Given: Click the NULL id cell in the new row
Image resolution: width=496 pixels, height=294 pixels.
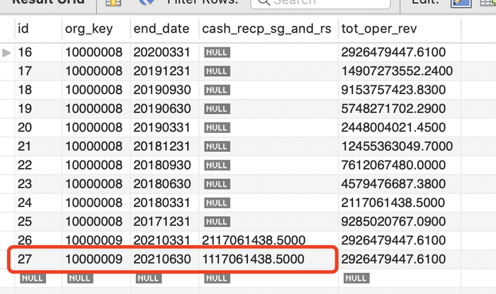Looking at the screenshot, I should click(33, 278).
